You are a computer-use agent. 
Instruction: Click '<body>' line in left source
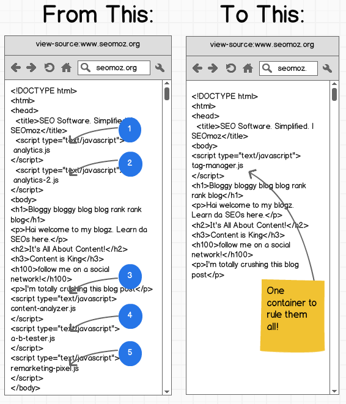[x=23, y=200]
